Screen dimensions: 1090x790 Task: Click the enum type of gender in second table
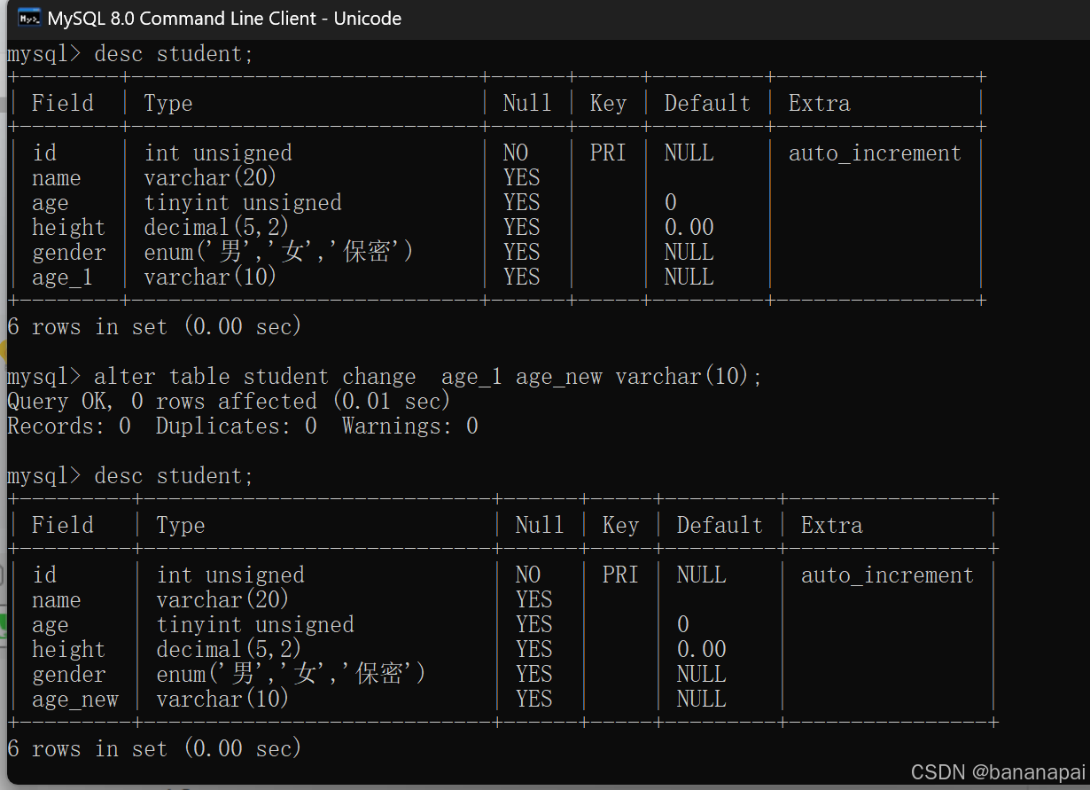pyautogui.click(x=291, y=675)
